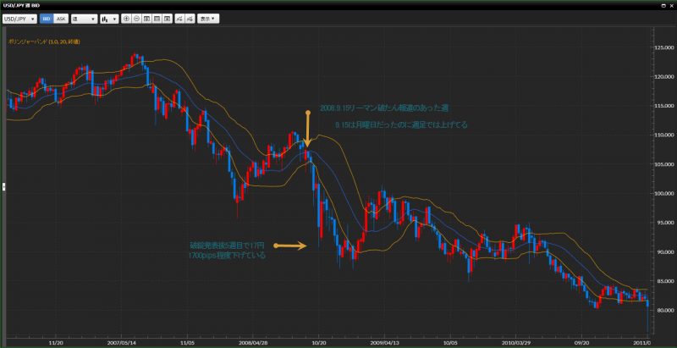677x348 pixels.
Task: Open the chart type candlestick dropdown
Action: coord(109,18)
